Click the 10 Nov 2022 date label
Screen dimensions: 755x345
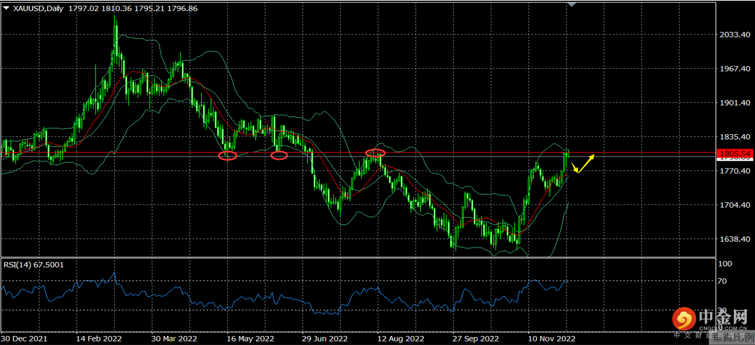(x=552, y=338)
